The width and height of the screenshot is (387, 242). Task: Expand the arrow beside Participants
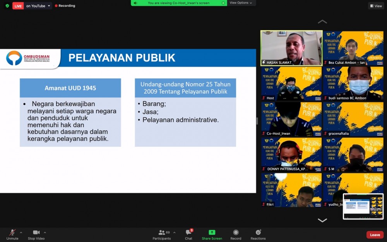[x=174, y=232]
